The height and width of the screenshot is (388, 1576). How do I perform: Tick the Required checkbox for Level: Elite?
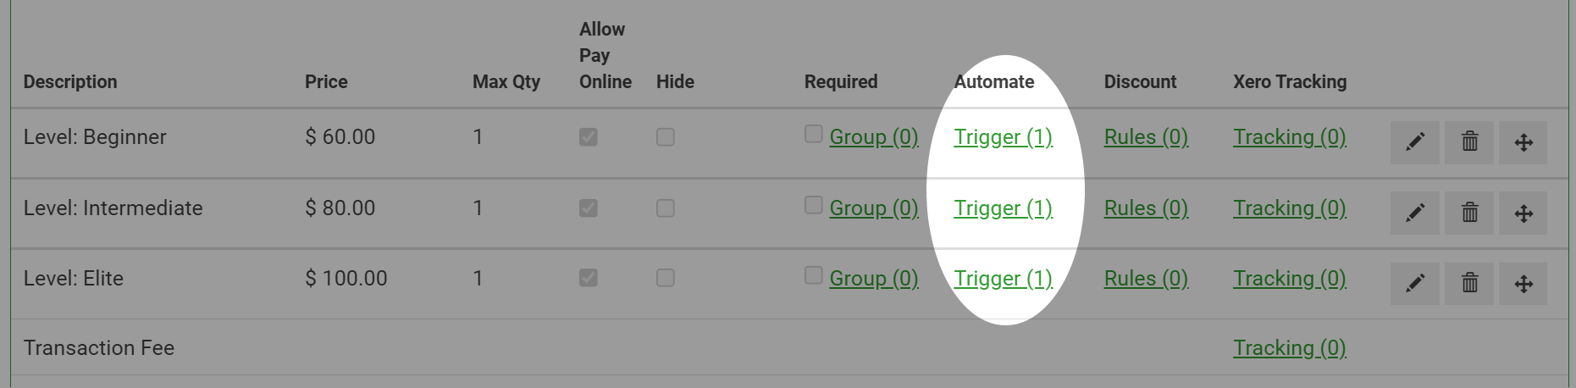click(x=813, y=275)
